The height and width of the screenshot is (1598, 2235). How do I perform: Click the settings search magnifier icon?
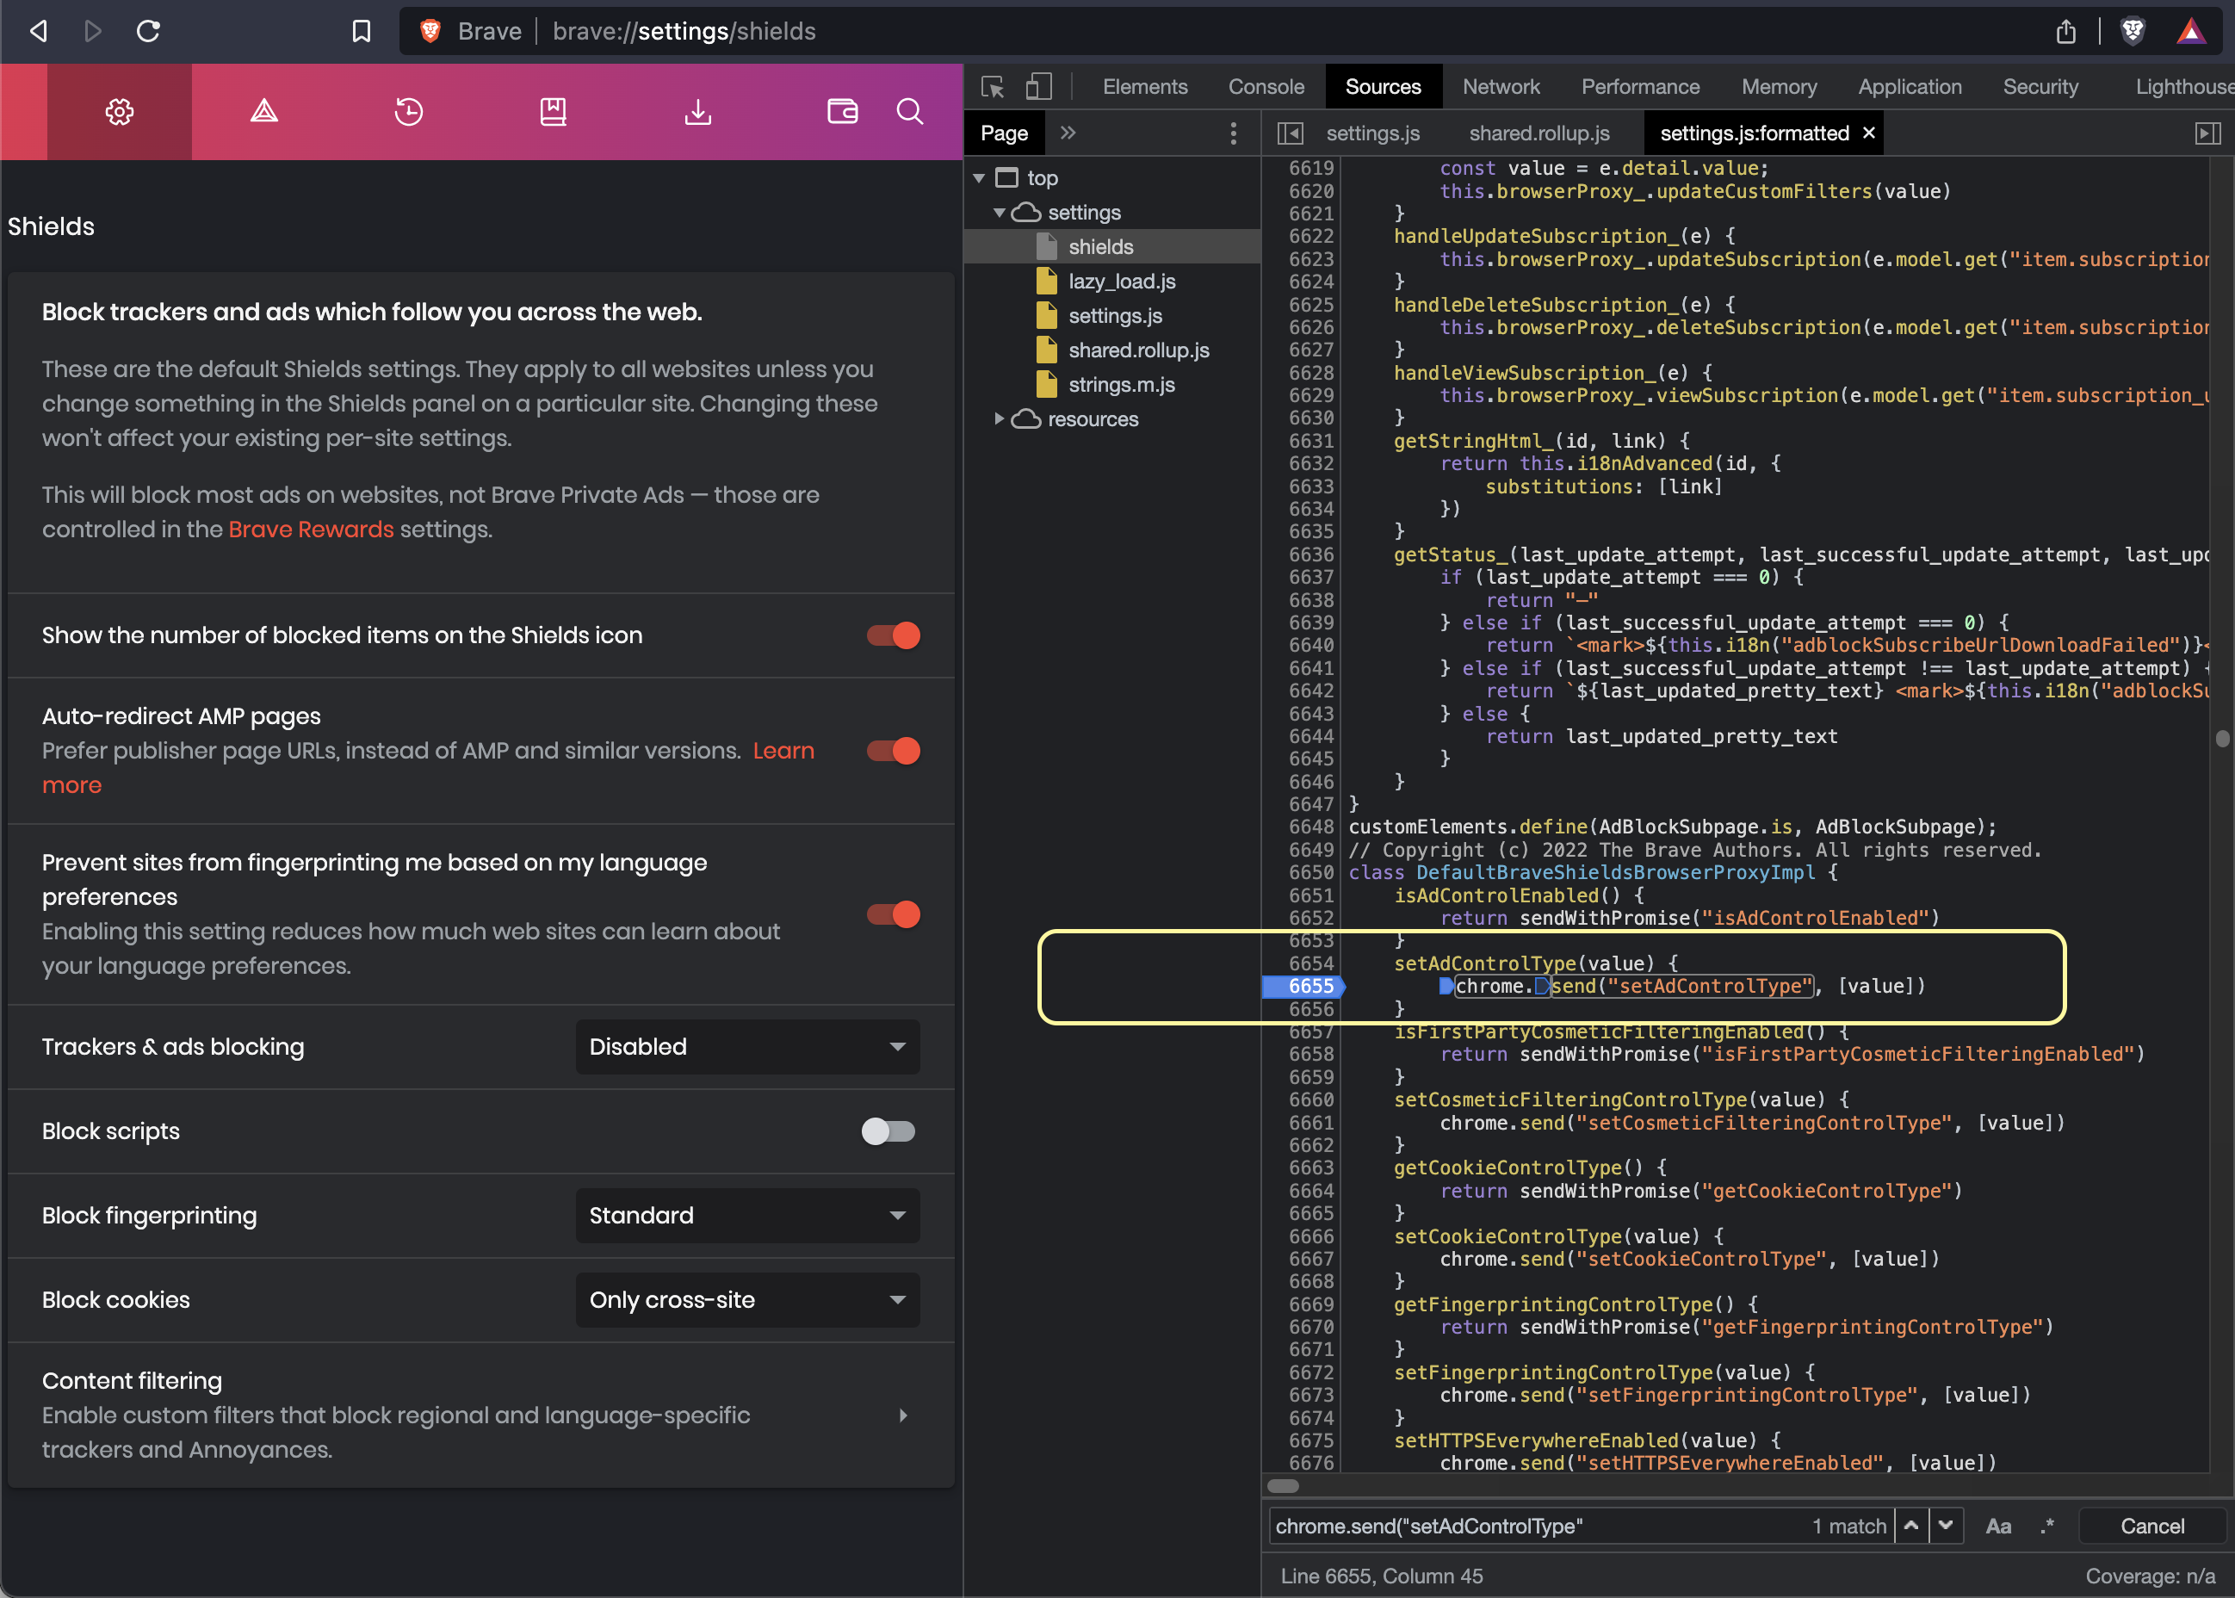(910, 112)
